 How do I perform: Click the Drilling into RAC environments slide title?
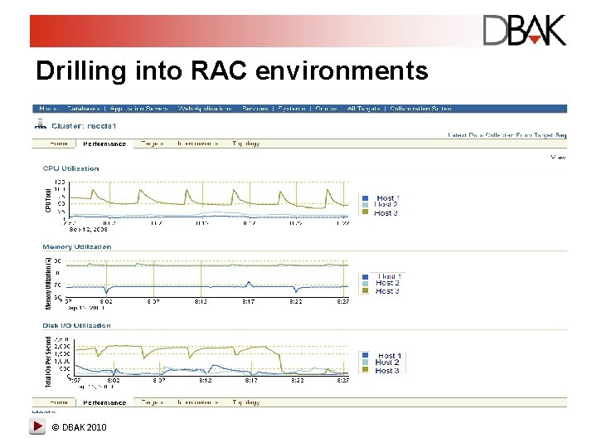click(x=232, y=71)
